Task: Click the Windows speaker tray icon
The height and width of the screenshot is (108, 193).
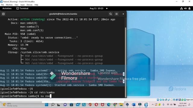Action: [x=171, y=105]
